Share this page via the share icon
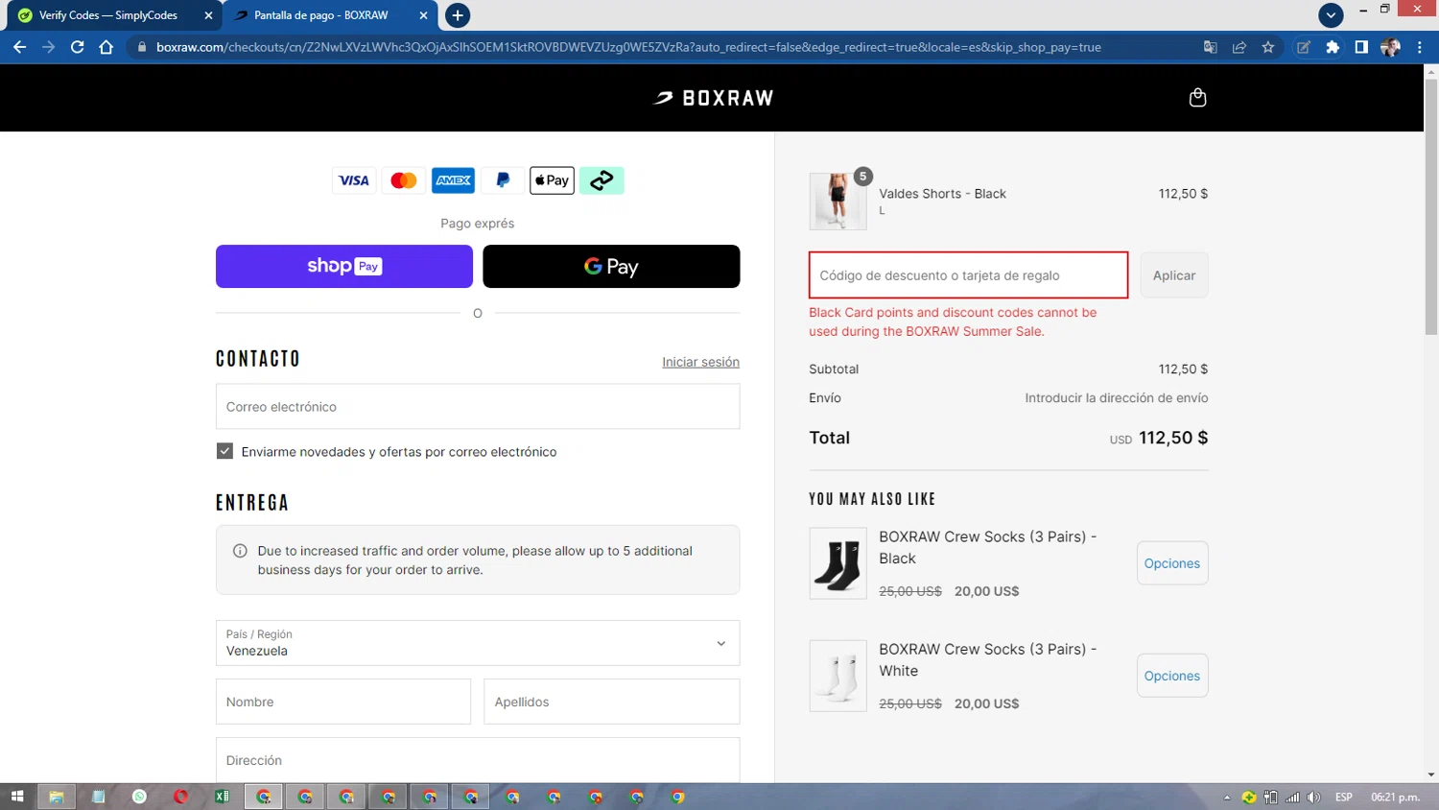 pos(1239,47)
